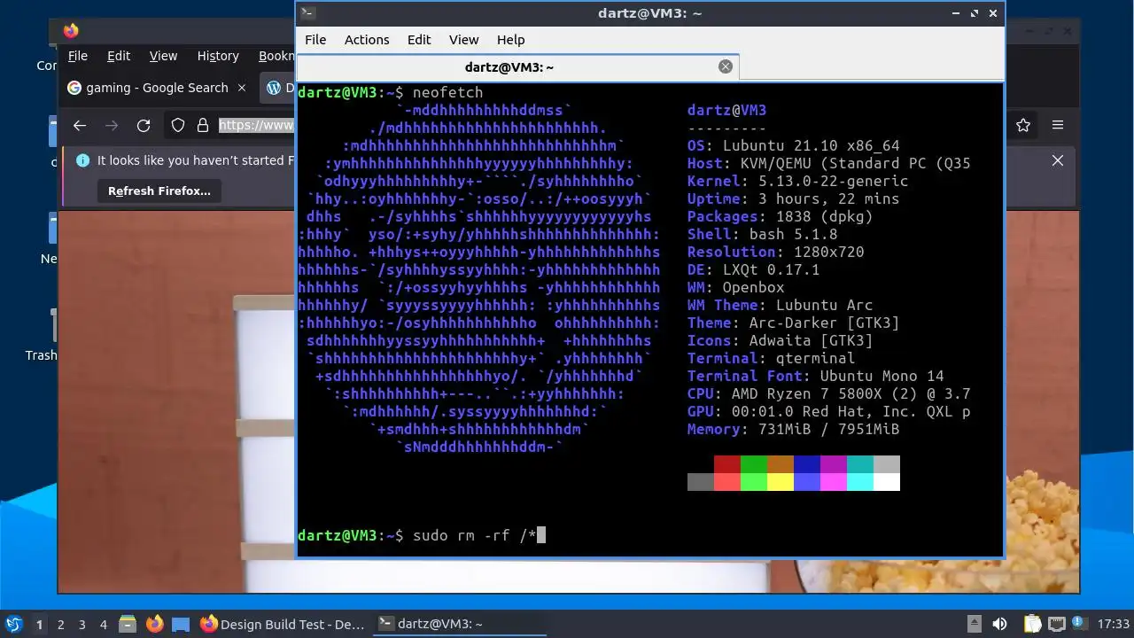Click the white color block in neofetch palette

887,482
